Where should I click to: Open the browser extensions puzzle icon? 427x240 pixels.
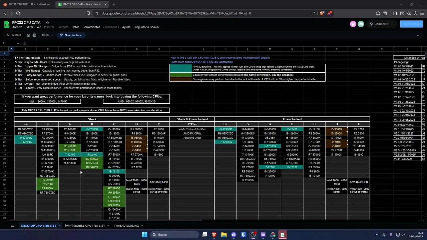pos(378,13)
